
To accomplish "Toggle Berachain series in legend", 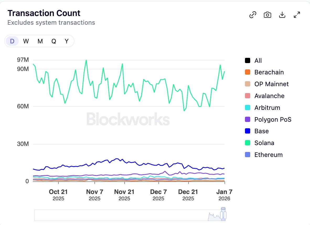I will 269,72.
